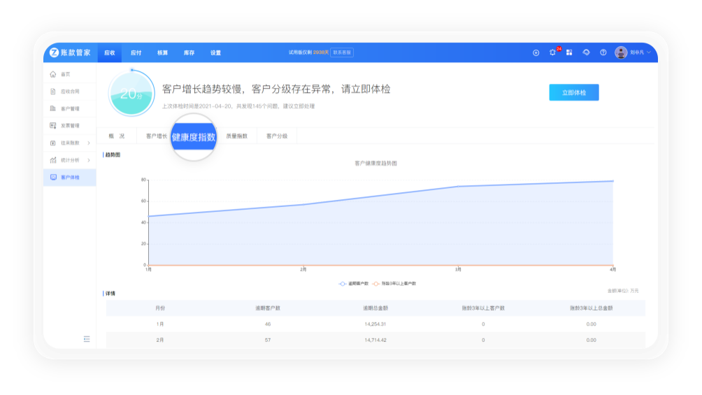Open user account dropdown arrow

coord(649,52)
